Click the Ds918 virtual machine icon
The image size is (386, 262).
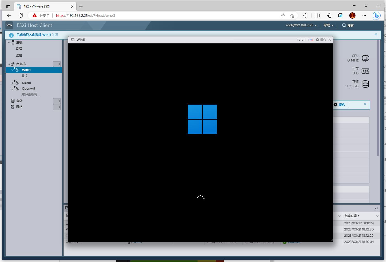17,83
